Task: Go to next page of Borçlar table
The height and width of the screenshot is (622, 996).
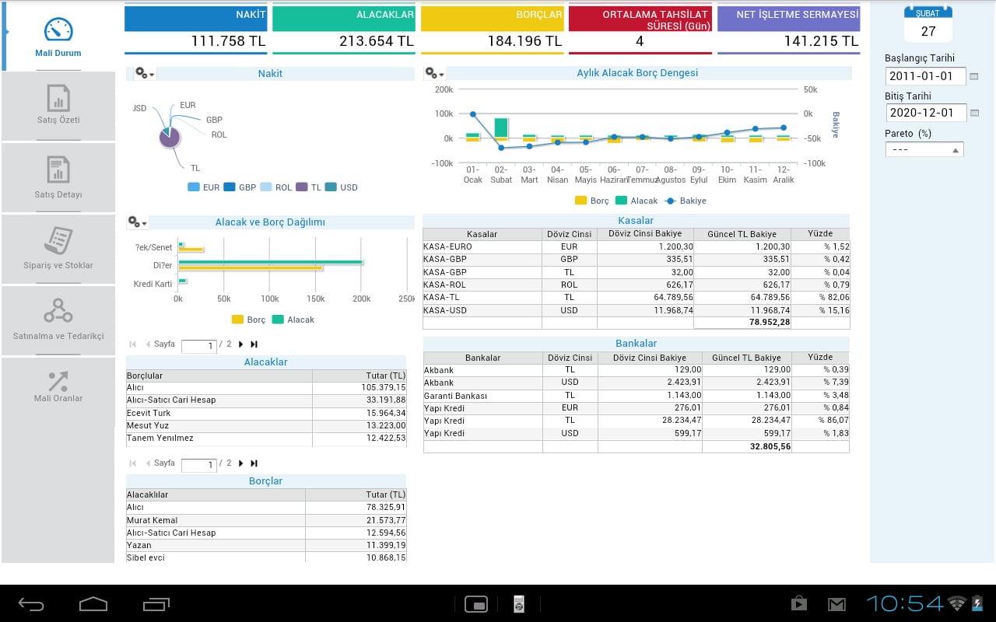Action: (x=240, y=463)
